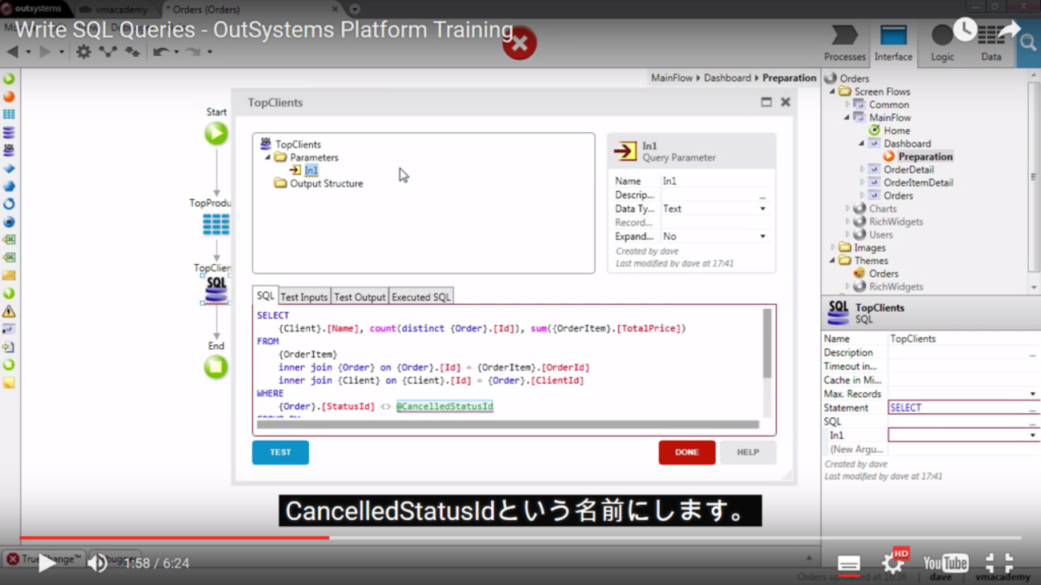Select the Home screen in tree

tap(896, 130)
